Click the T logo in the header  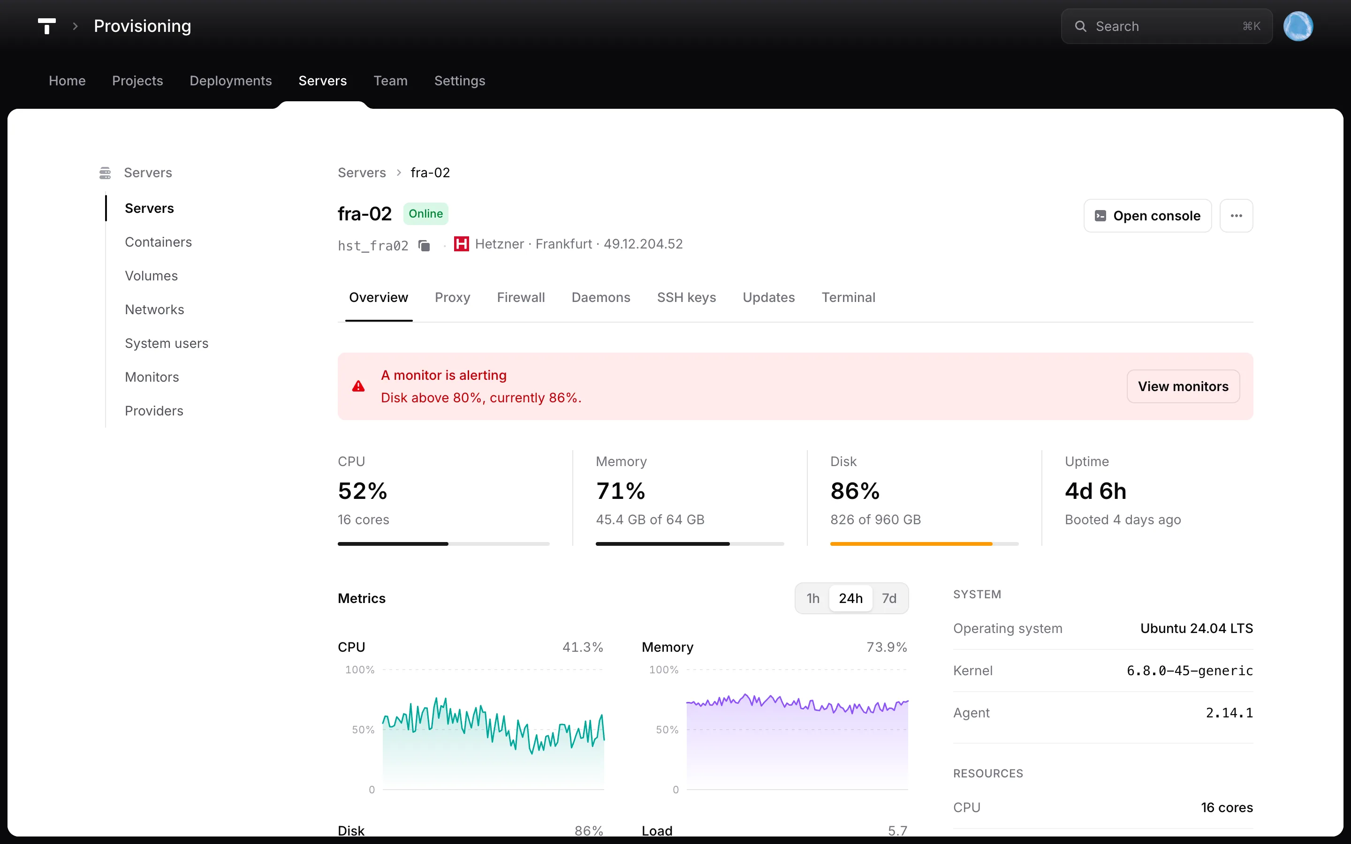[47, 26]
